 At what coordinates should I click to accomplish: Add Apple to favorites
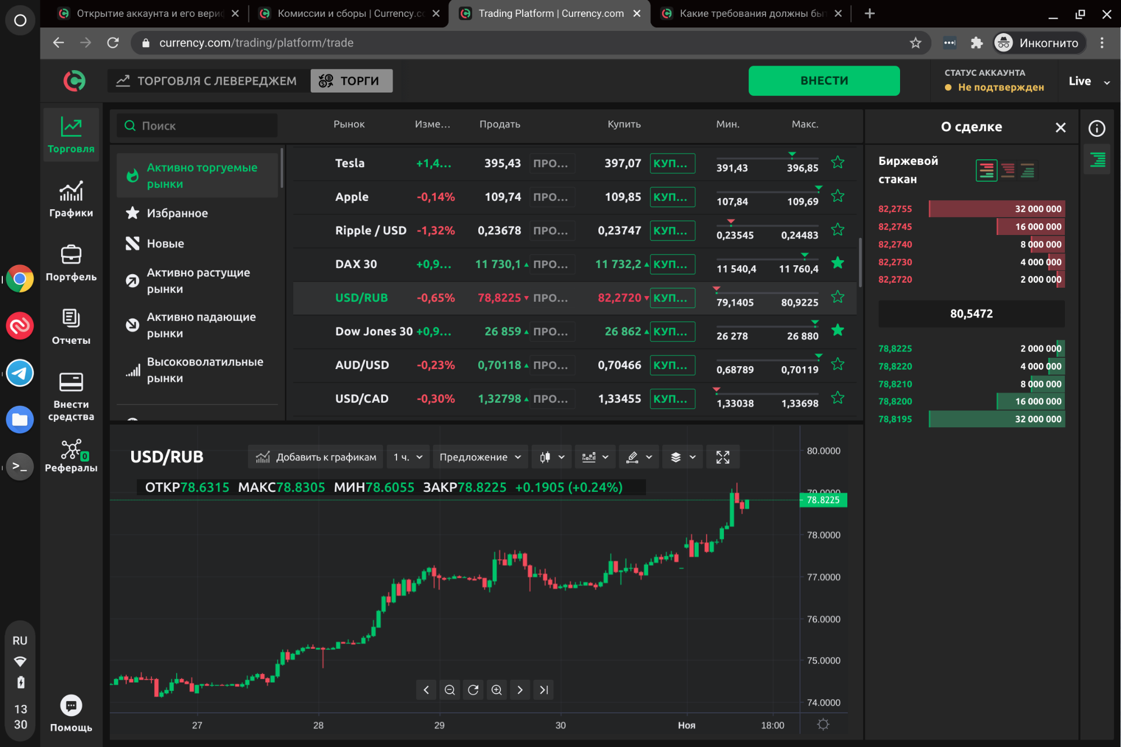point(837,196)
